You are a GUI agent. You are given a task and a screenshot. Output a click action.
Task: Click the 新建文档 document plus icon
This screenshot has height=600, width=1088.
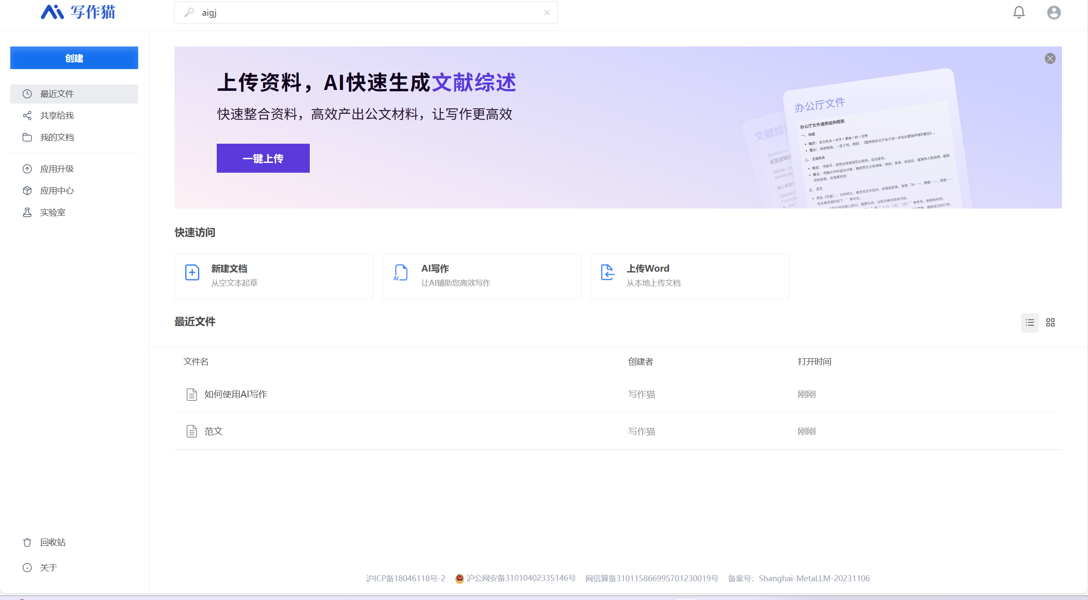192,272
